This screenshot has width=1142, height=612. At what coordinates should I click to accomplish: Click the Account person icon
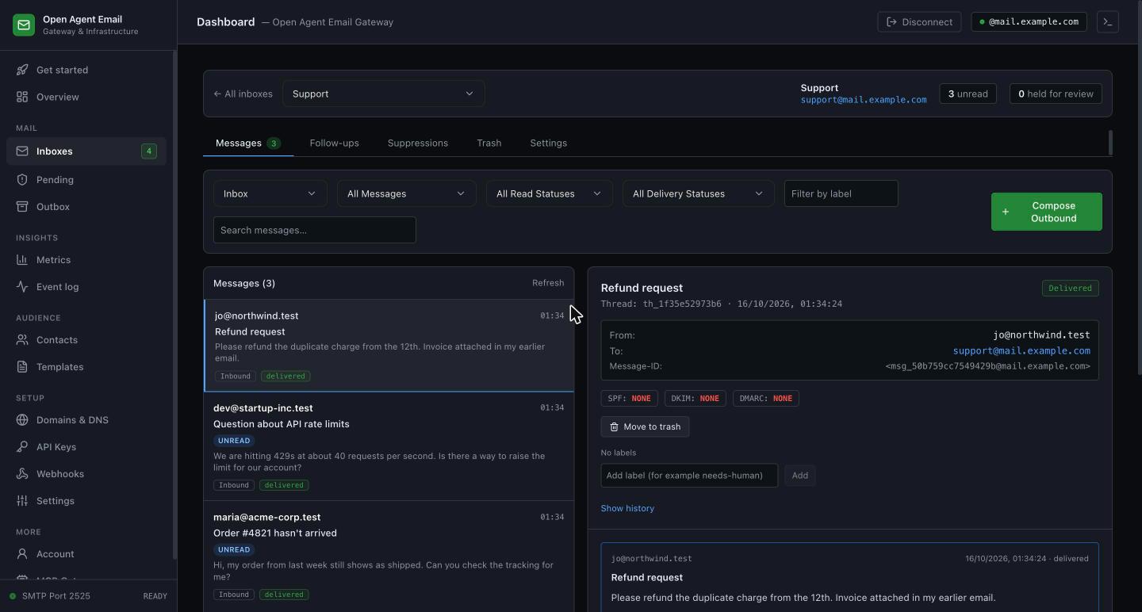coord(22,554)
